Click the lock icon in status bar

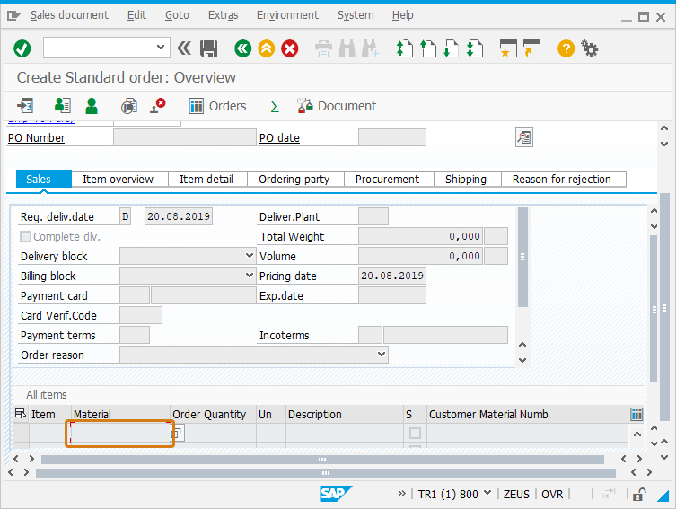pos(639,494)
